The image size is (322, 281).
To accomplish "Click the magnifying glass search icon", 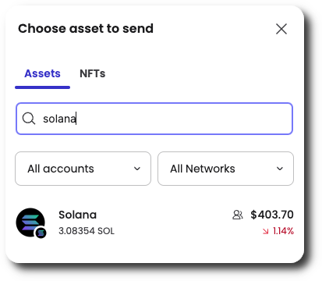I will 28,119.
